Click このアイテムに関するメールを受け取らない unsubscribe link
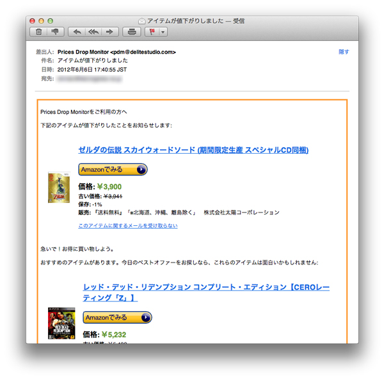Image resolution: width=384 pixels, height=379 pixels. tap(128, 225)
